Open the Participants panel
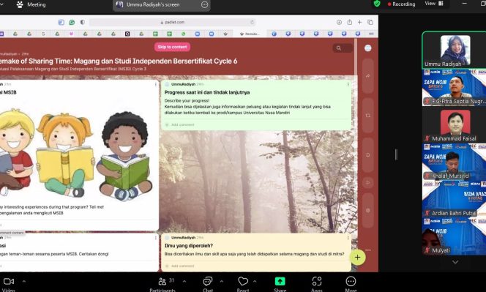Image resolution: width=486 pixels, height=292 pixels. tap(162, 284)
